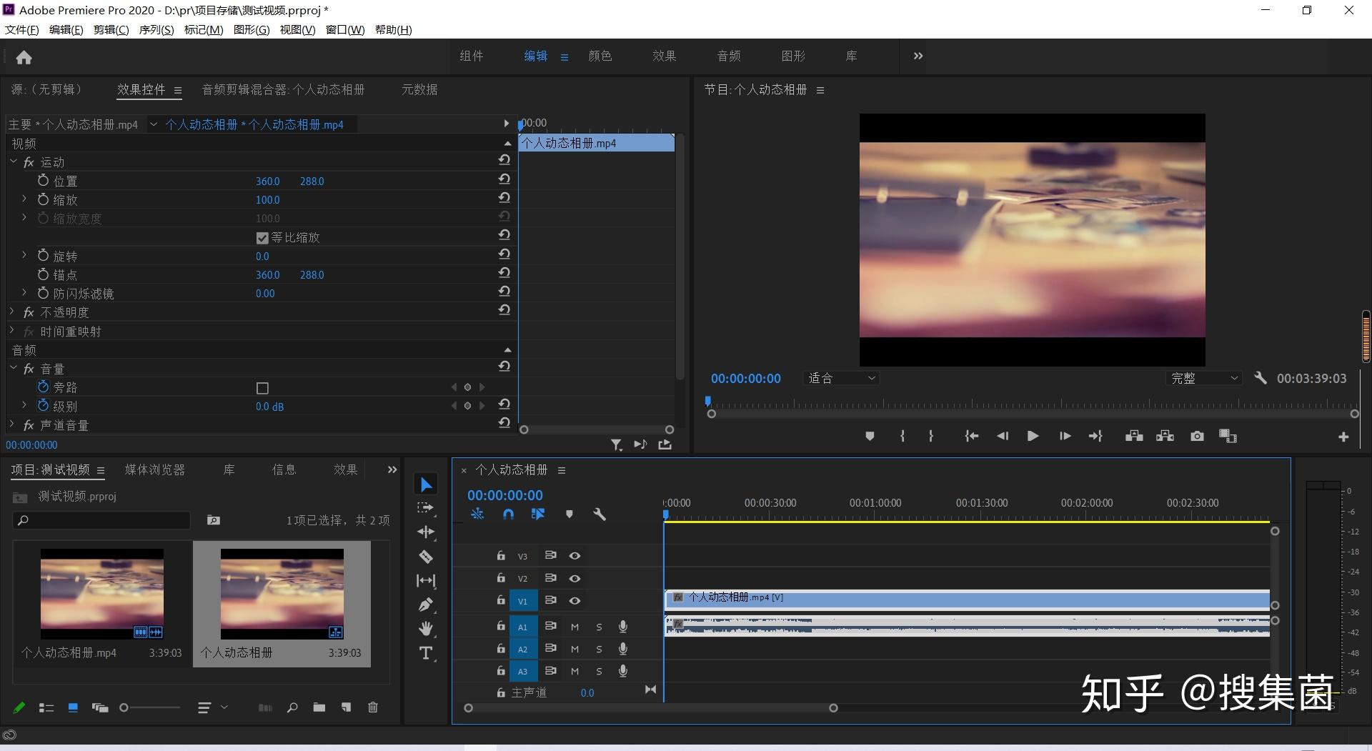
Task: Toggle the 等比缩放 uniform scale checkbox
Action: click(262, 237)
